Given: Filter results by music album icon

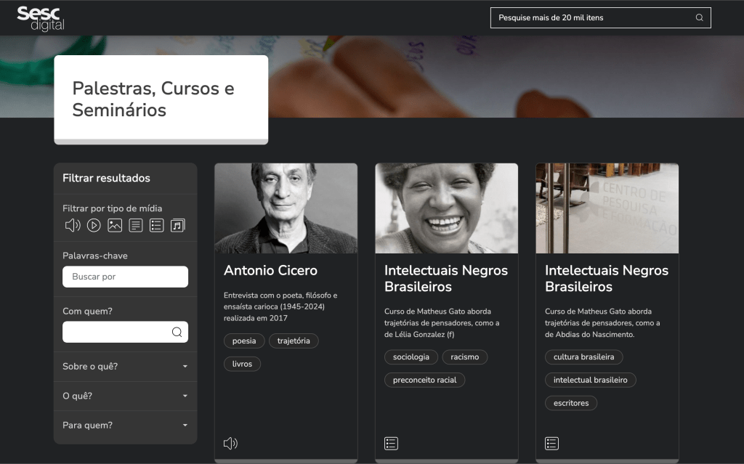Looking at the screenshot, I should [178, 225].
